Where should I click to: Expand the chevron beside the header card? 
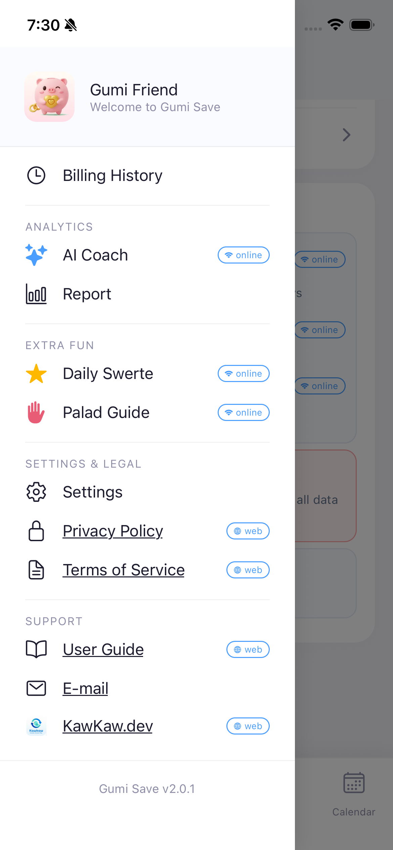347,135
